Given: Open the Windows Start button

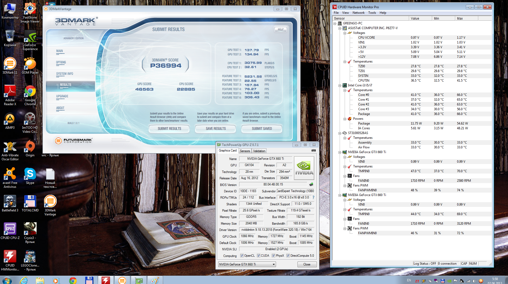Looking at the screenshot, I should (x=7, y=280).
